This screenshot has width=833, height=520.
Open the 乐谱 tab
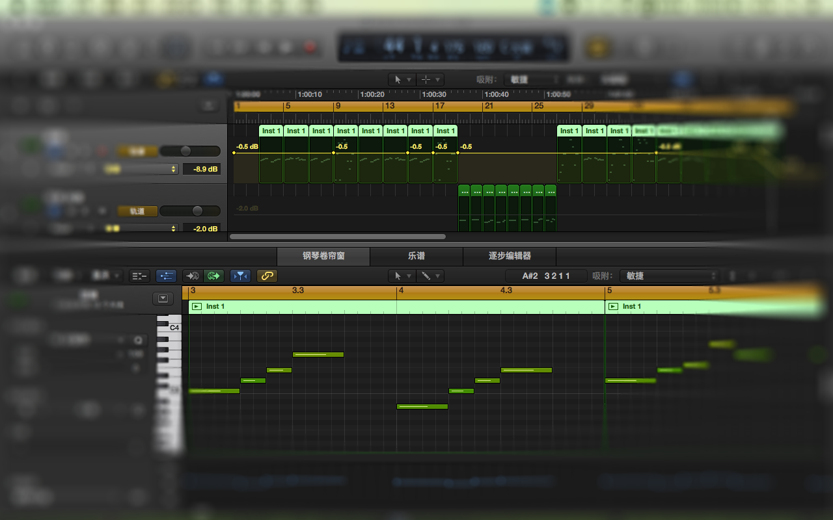(416, 256)
